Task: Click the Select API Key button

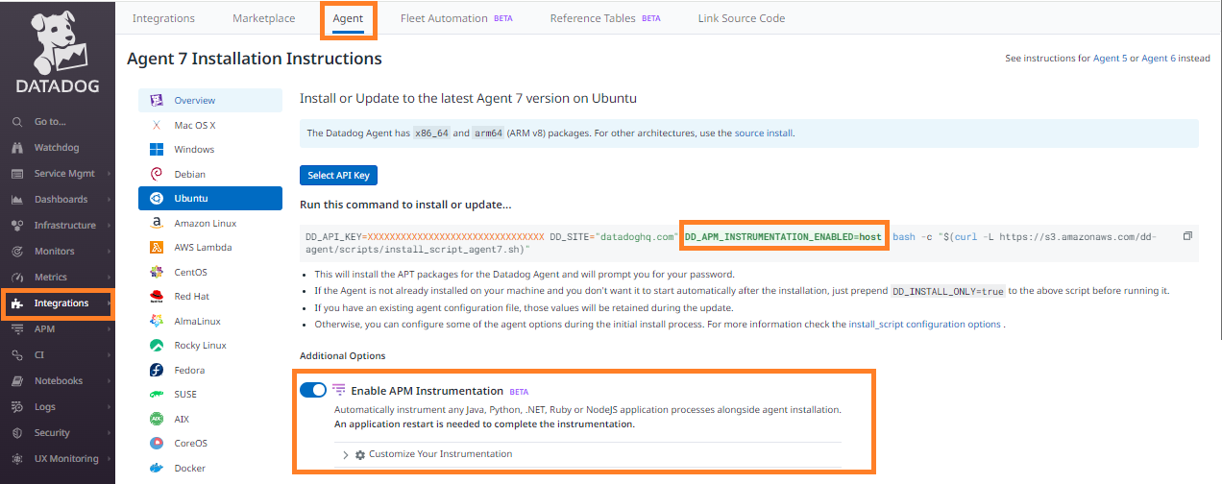Action: pyautogui.click(x=338, y=176)
